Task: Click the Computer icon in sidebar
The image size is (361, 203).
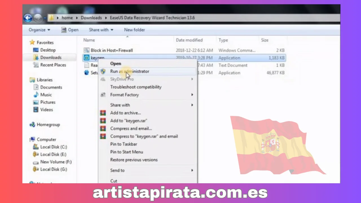Action: coord(32,140)
